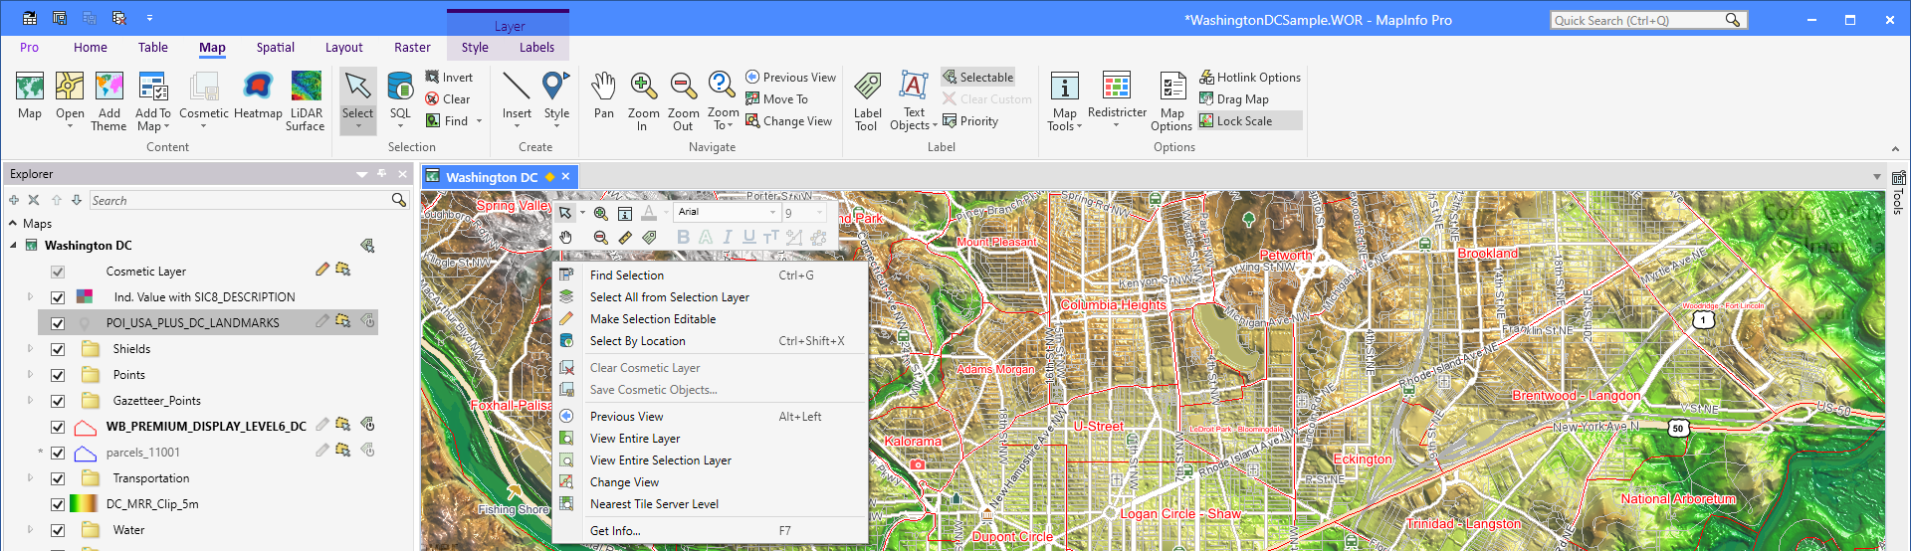Toggle Gazetteer_Points group checkbox
Viewport: 1911px width, 551px height.
(58, 400)
